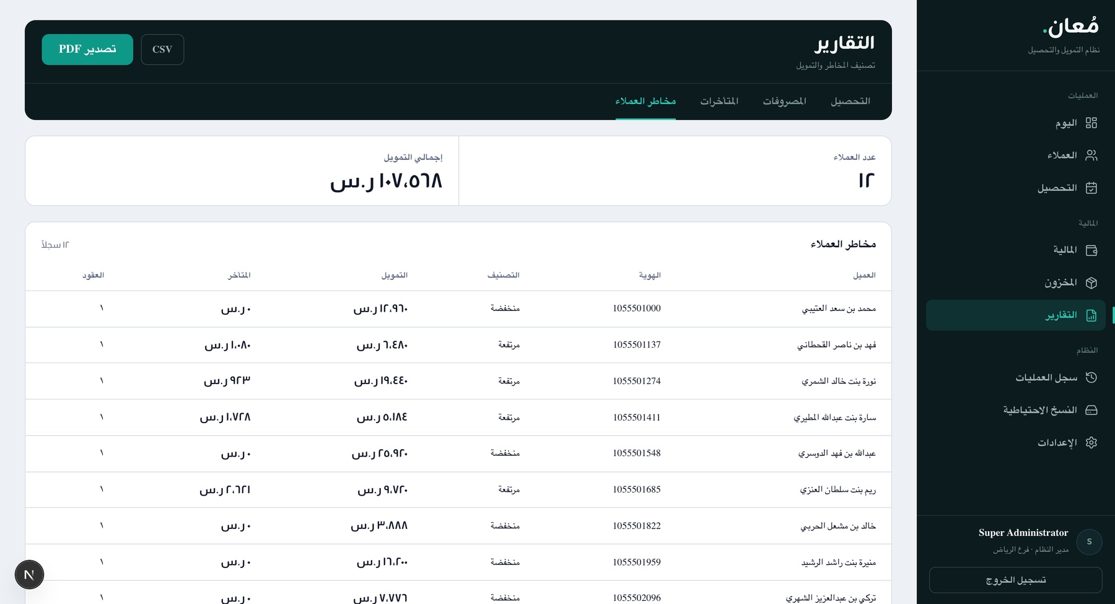
Task: Open المخزون box icon in sidebar
Action: [x=1091, y=282]
